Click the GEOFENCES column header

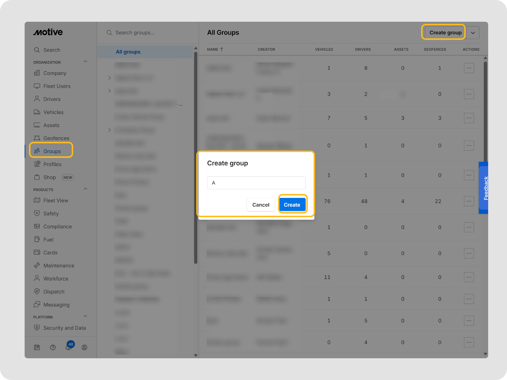pyautogui.click(x=435, y=49)
